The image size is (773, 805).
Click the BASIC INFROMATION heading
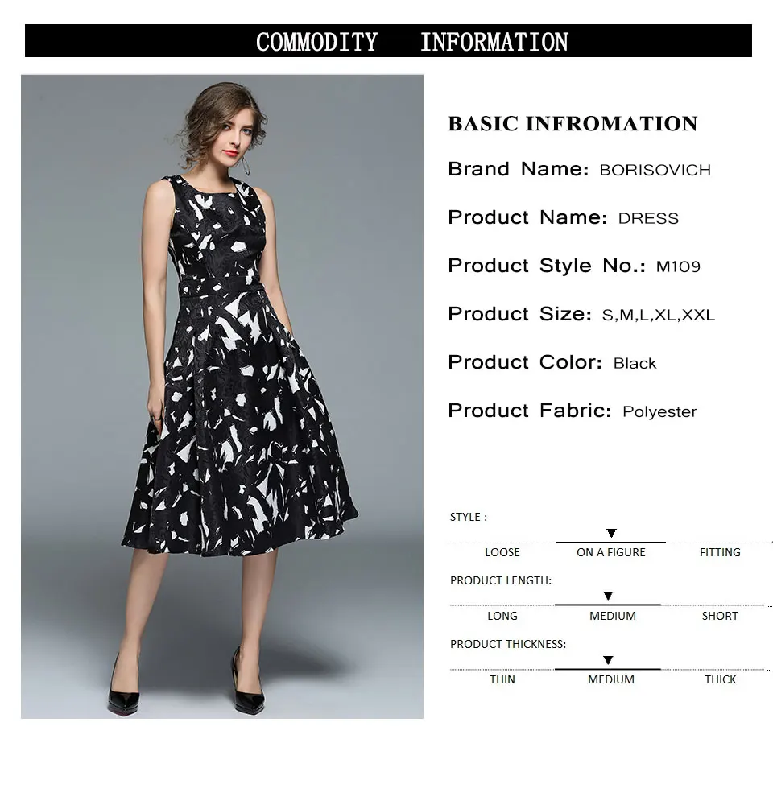coord(573,124)
